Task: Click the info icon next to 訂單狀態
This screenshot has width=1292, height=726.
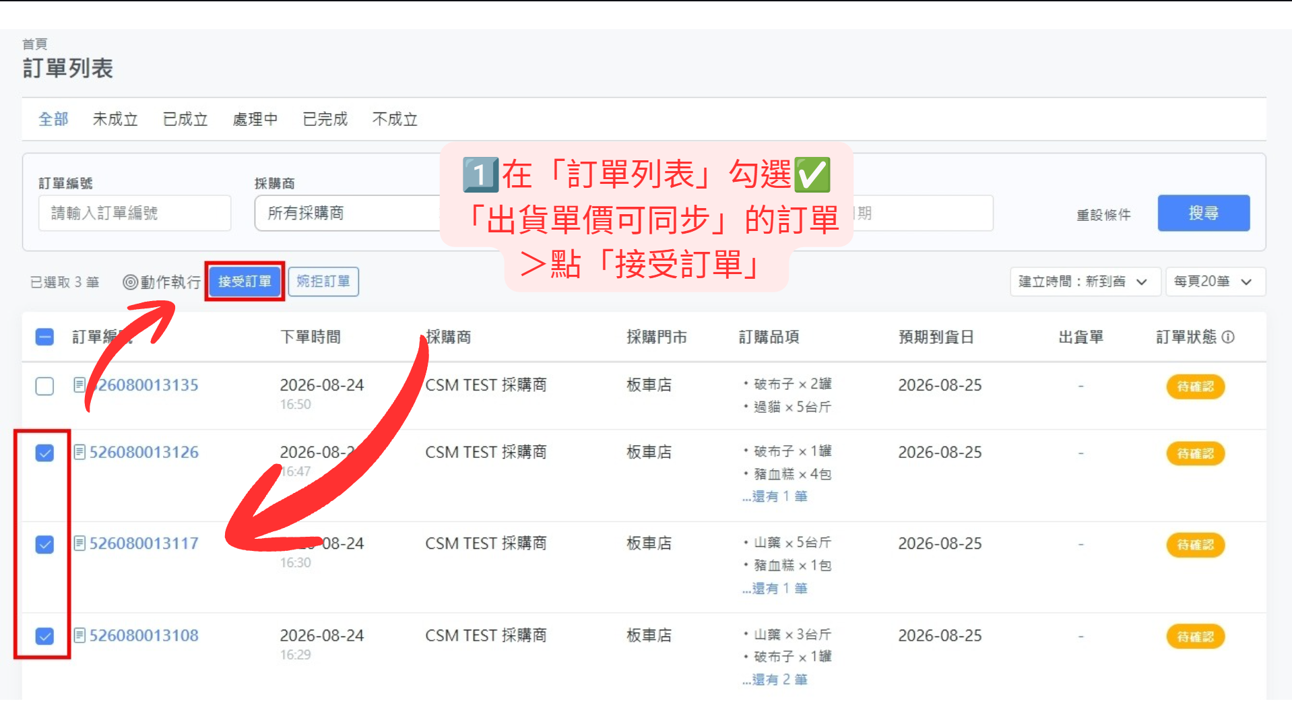Action: click(1228, 337)
